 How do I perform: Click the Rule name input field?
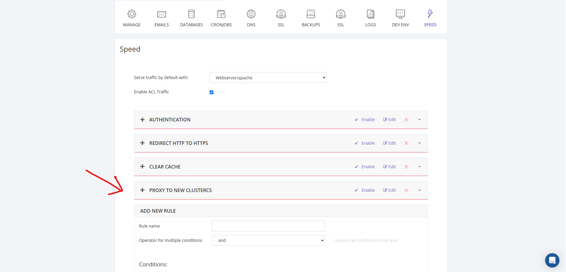[x=268, y=226]
